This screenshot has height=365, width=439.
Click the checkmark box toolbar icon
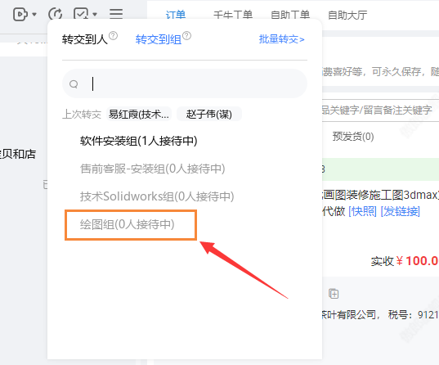tap(81, 14)
